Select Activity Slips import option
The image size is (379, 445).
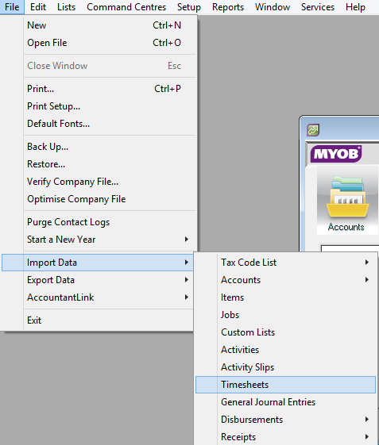click(x=285, y=367)
